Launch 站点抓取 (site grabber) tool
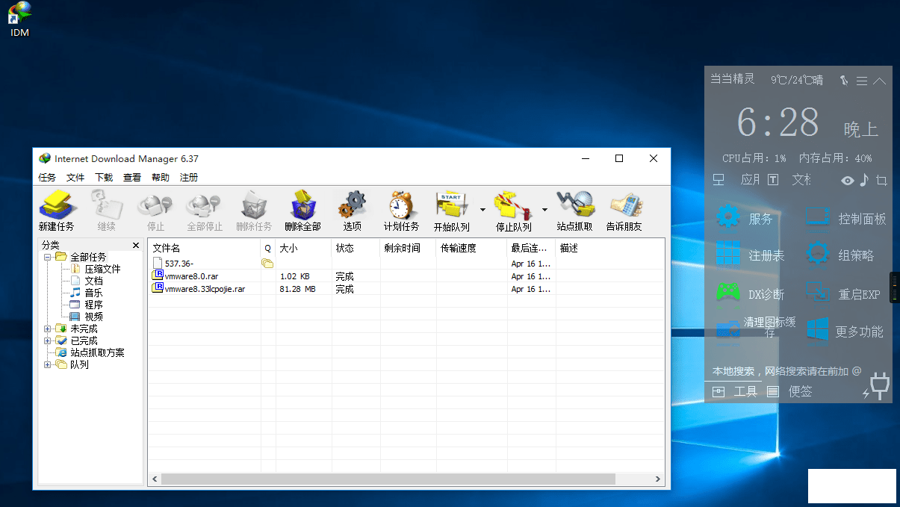The height and width of the screenshot is (507, 900). coord(575,211)
